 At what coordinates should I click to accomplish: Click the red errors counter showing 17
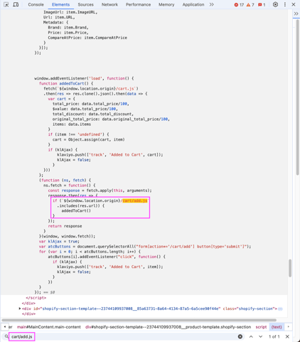pyautogui.click(x=239, y=5)
